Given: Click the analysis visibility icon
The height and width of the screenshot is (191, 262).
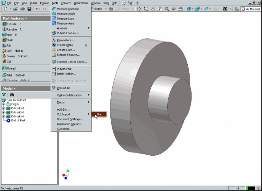Looking at the screenshot, I should coord(225,9).
